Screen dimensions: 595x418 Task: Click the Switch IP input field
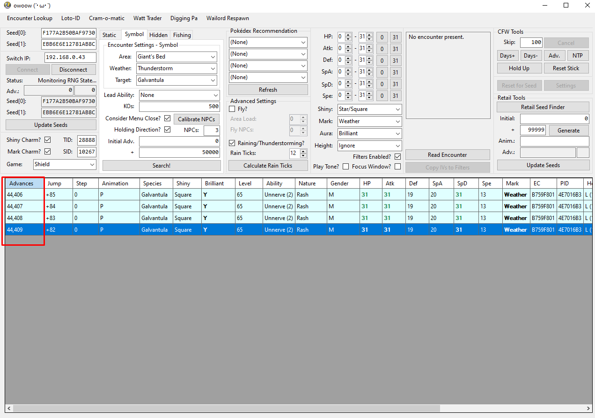[71, 58]
